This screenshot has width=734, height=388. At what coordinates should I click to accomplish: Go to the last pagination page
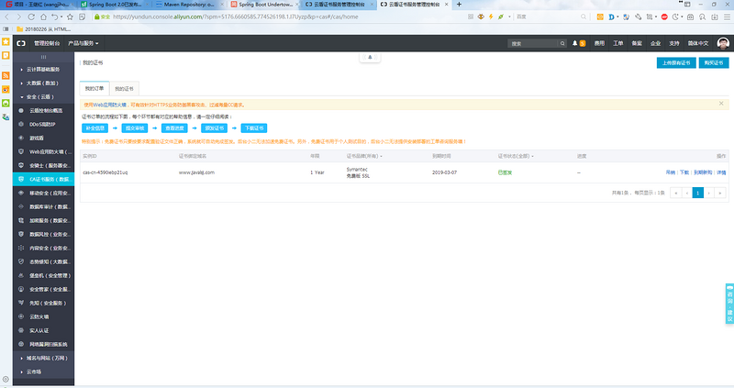pyautogui.click(x=720, y=193)
